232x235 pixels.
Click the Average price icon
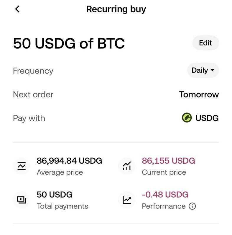21,166
